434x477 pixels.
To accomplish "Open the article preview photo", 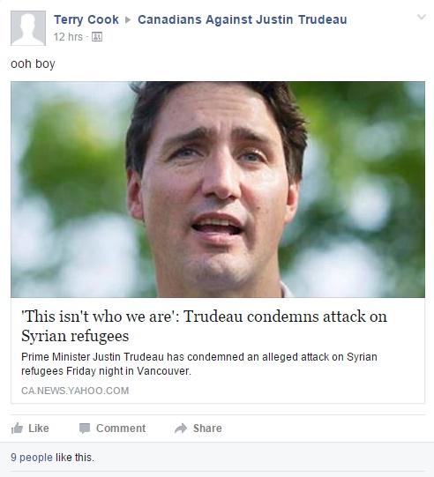I will click(218, 190).
